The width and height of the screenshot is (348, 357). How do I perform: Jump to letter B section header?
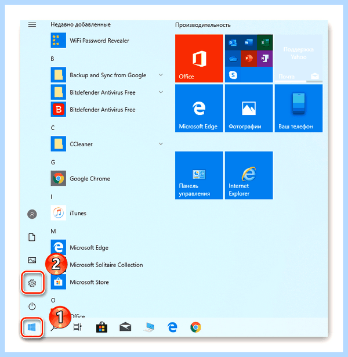[x=52, y=59]
